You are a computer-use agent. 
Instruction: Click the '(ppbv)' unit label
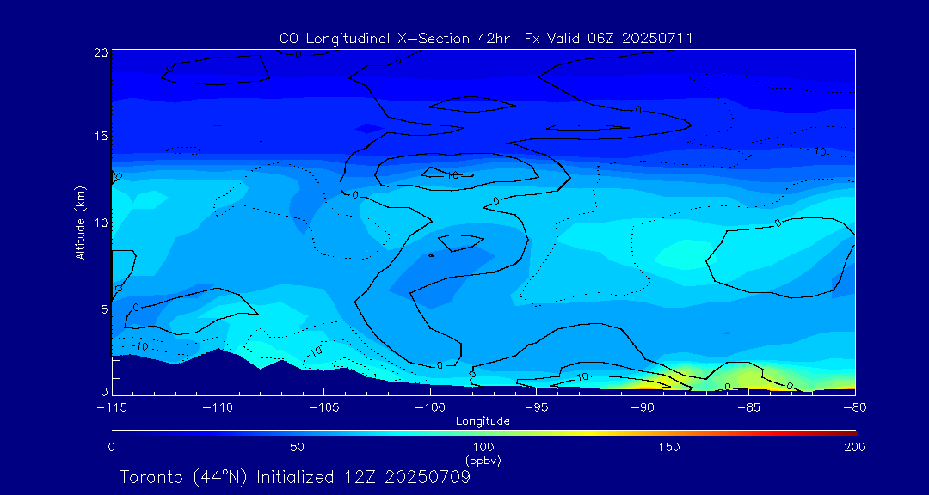click(483, 460)
